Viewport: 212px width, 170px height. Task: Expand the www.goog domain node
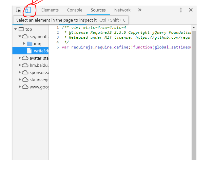pyautogui.click(x=20, y=86)
